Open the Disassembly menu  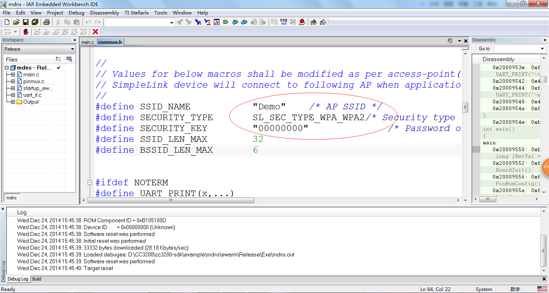click(104, 12)
